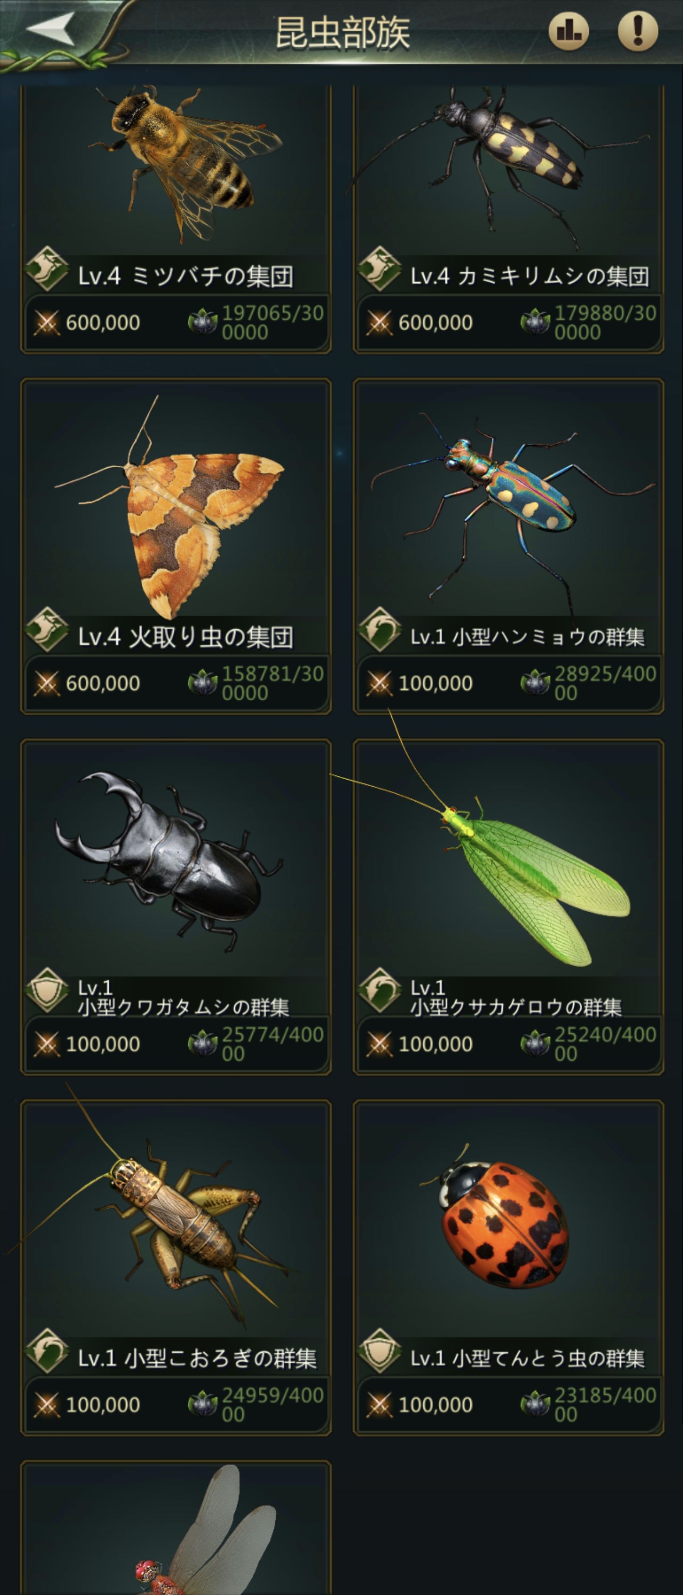
Task: Tap the カミキリムシの集団 type badge icon
Action: point(380,268)
